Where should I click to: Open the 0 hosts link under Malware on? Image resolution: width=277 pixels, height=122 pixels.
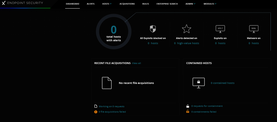tap(254, 43)
